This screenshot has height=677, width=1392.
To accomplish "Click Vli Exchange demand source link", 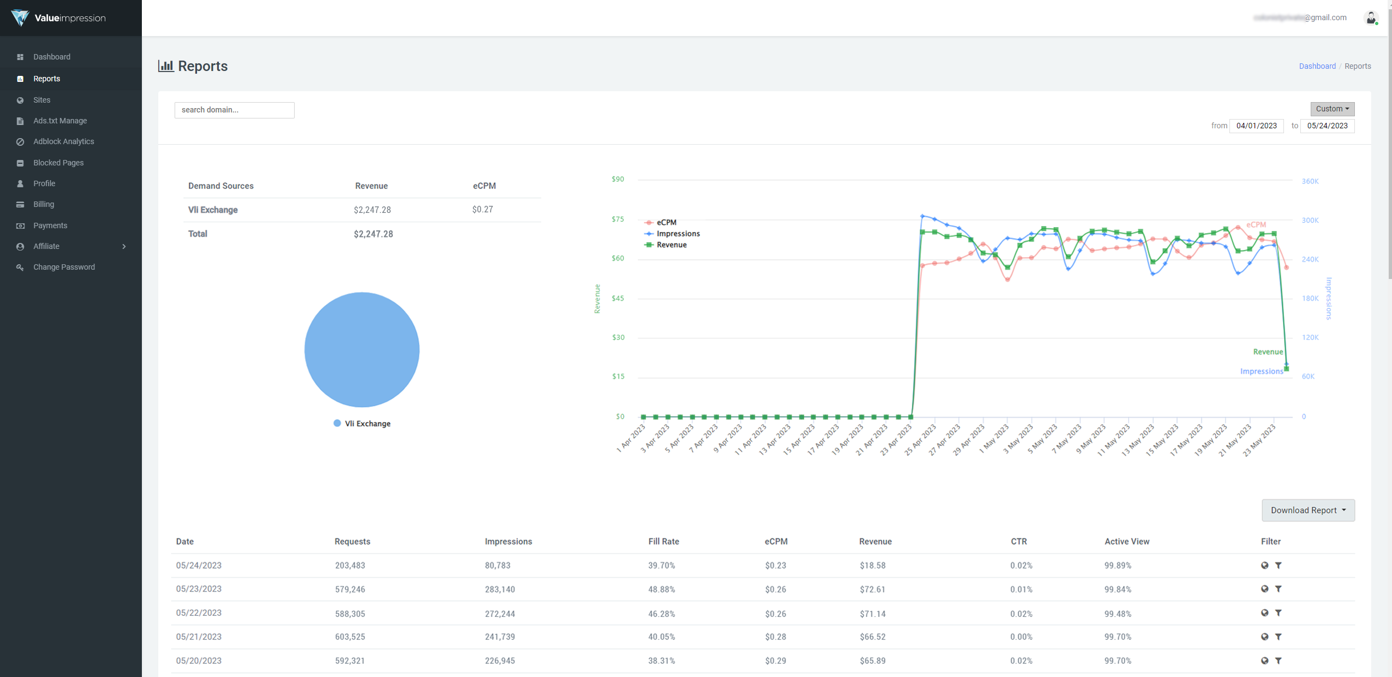I will [213, 210].
